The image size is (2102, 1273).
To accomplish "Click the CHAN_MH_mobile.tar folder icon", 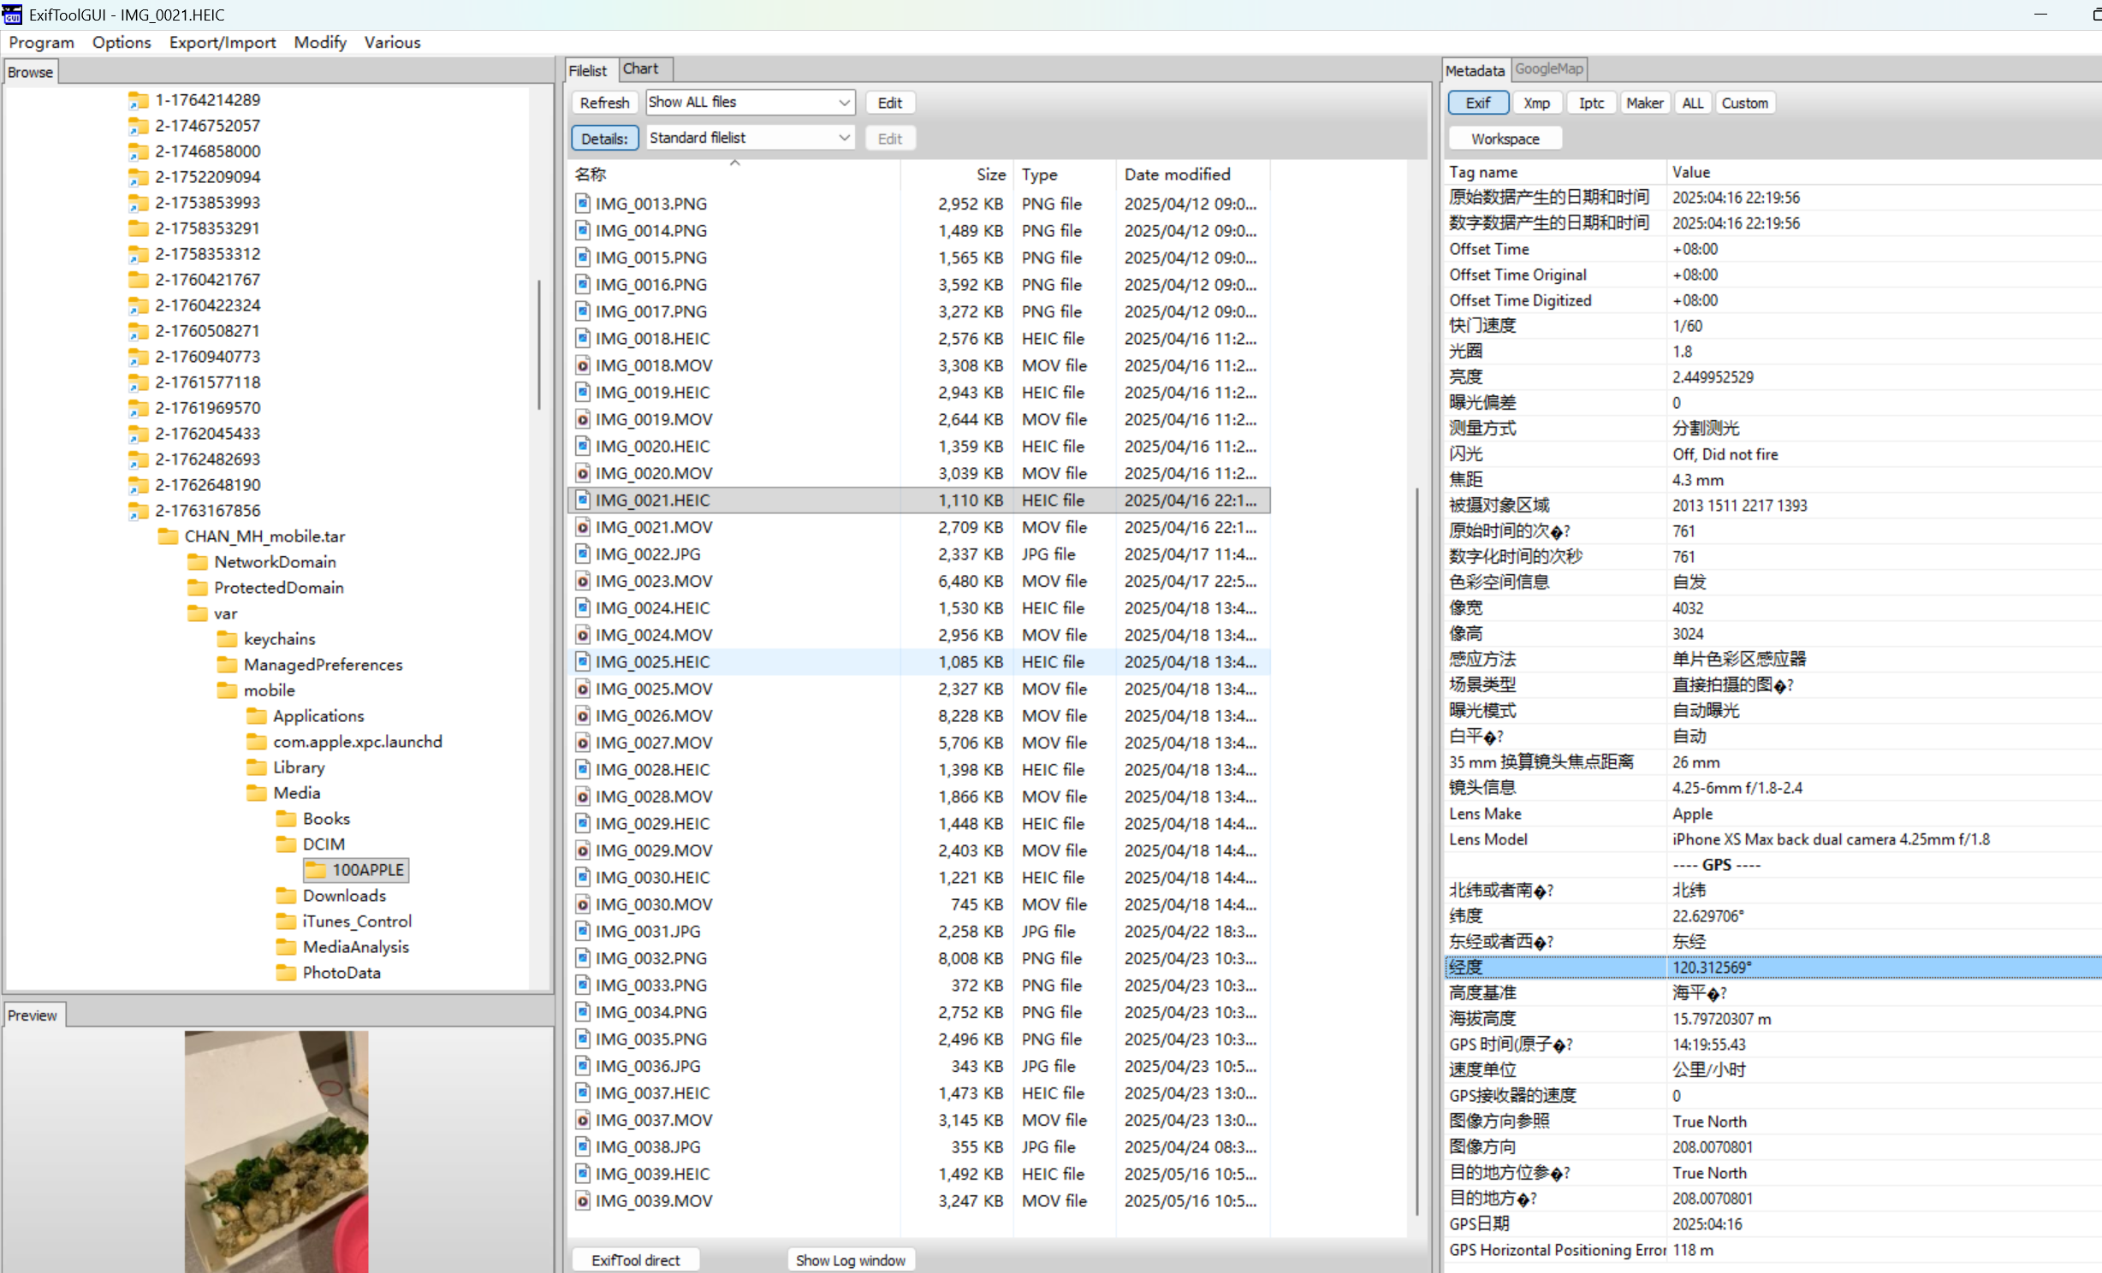I will click(x=168, y=536).
